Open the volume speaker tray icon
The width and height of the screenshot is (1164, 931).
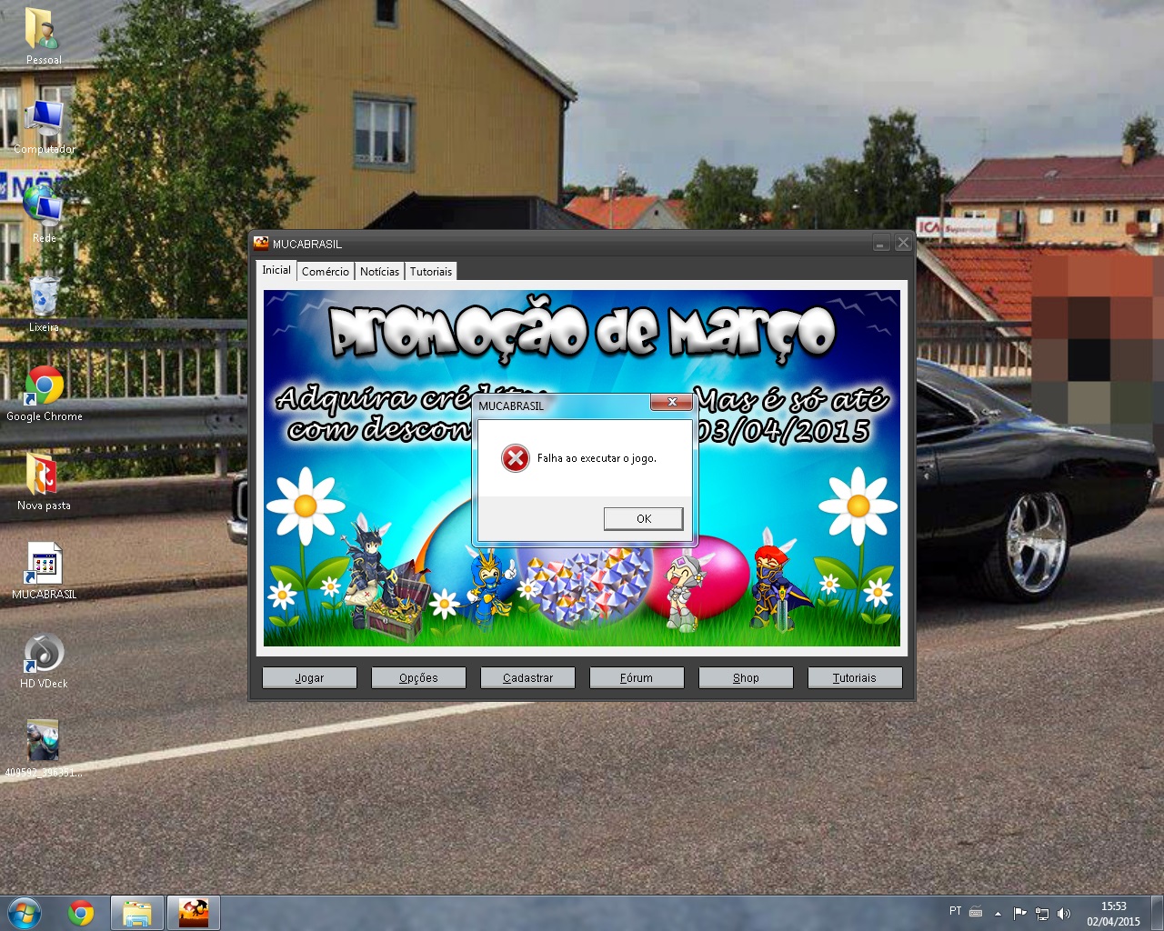click(x=1064, y=913)
